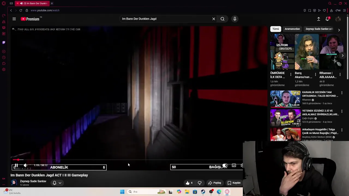The width and height of the screenshot is (349, 196).
Task: Open the ad blocker shield icon
Action: pyautogui.click(x=314, y=10)
